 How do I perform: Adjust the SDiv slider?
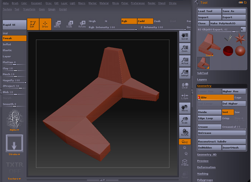point(216,98)
